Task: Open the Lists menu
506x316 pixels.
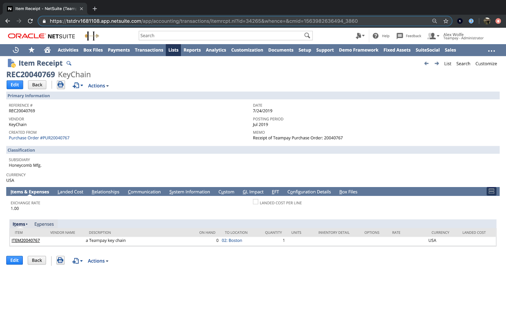Action: point(173,50)
